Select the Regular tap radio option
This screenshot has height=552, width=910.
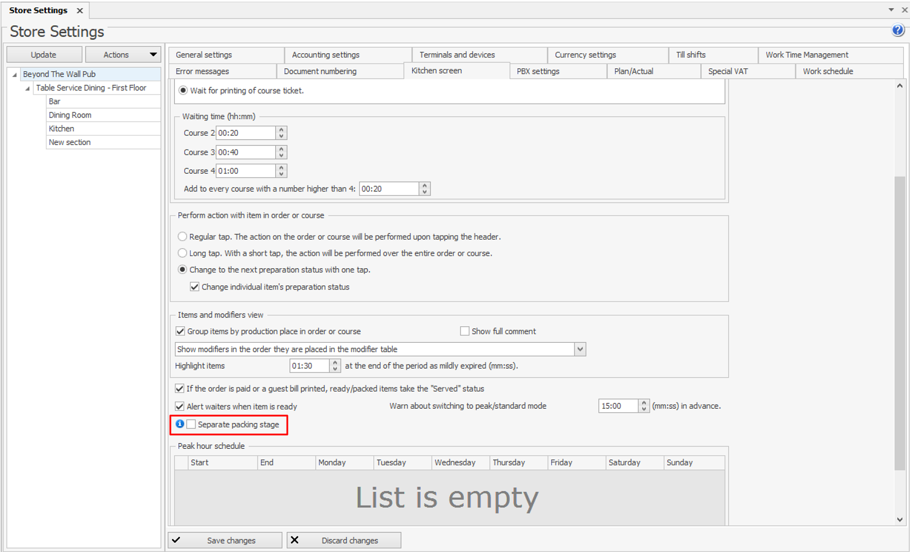pos(182,237)
